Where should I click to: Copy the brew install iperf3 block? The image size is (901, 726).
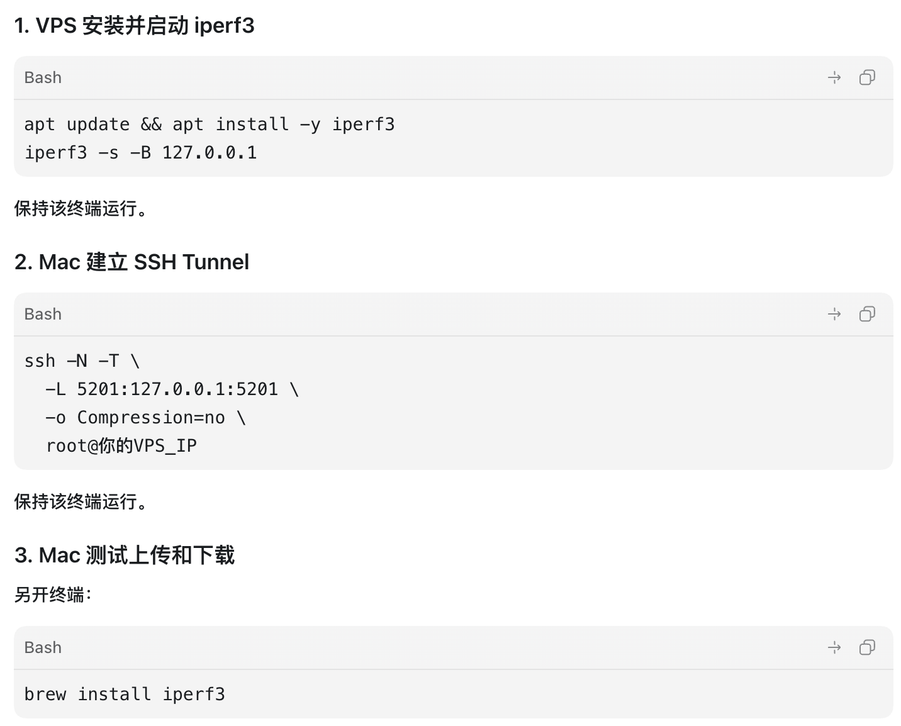click(x=867, y=647)
